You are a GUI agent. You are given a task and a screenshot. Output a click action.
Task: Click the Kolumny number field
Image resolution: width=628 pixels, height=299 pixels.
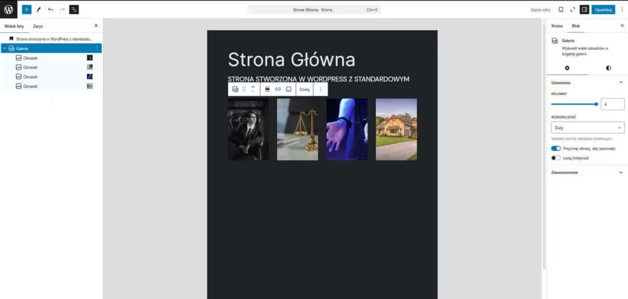tap(613, 104)
